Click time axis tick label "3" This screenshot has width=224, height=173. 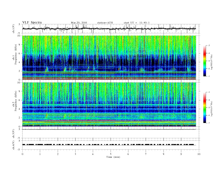[x=75, y=154]
